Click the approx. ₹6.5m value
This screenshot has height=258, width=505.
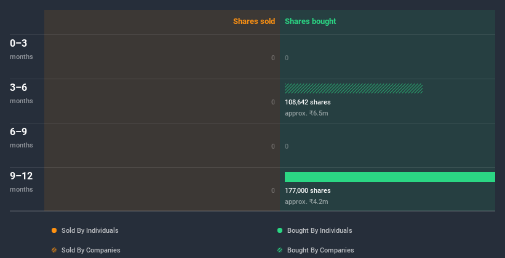[306, 113]
